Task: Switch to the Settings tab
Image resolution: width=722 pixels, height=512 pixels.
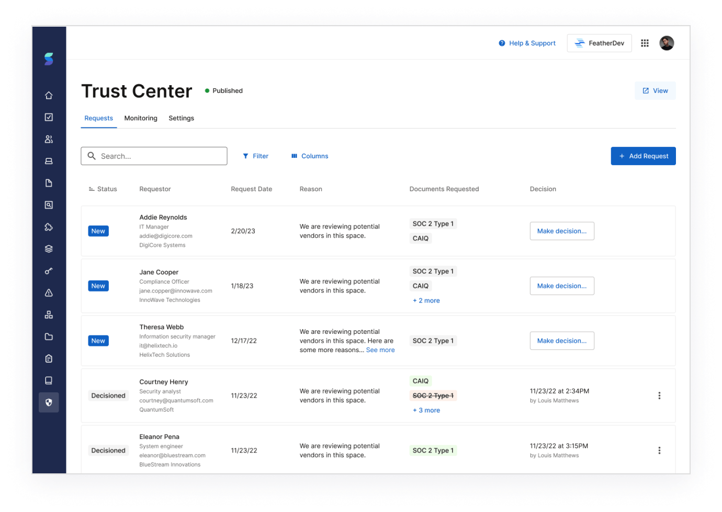Action: click(181, 119)
